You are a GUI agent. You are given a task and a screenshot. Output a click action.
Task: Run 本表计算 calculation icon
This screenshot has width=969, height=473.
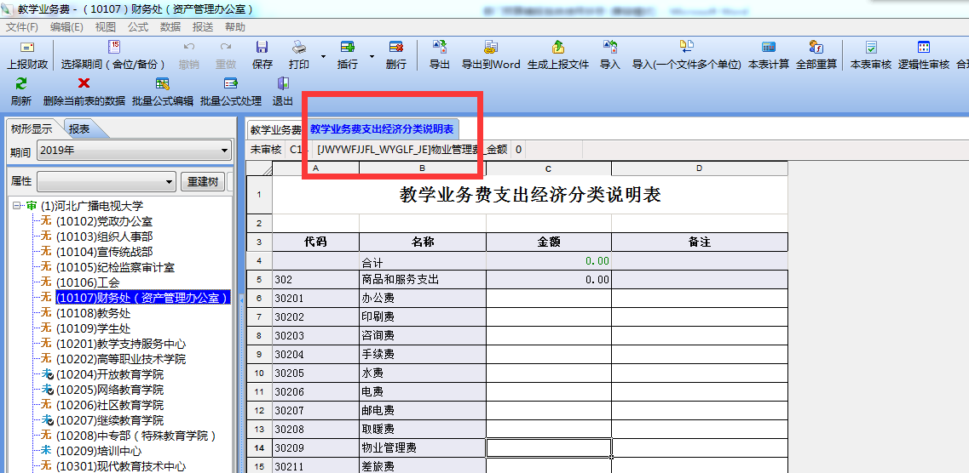tap(769, 48)
